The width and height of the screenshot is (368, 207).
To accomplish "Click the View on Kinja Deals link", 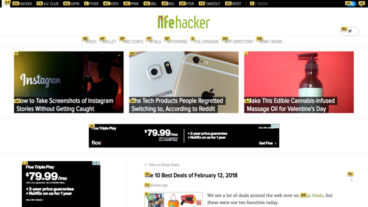I will click(164, 165).
